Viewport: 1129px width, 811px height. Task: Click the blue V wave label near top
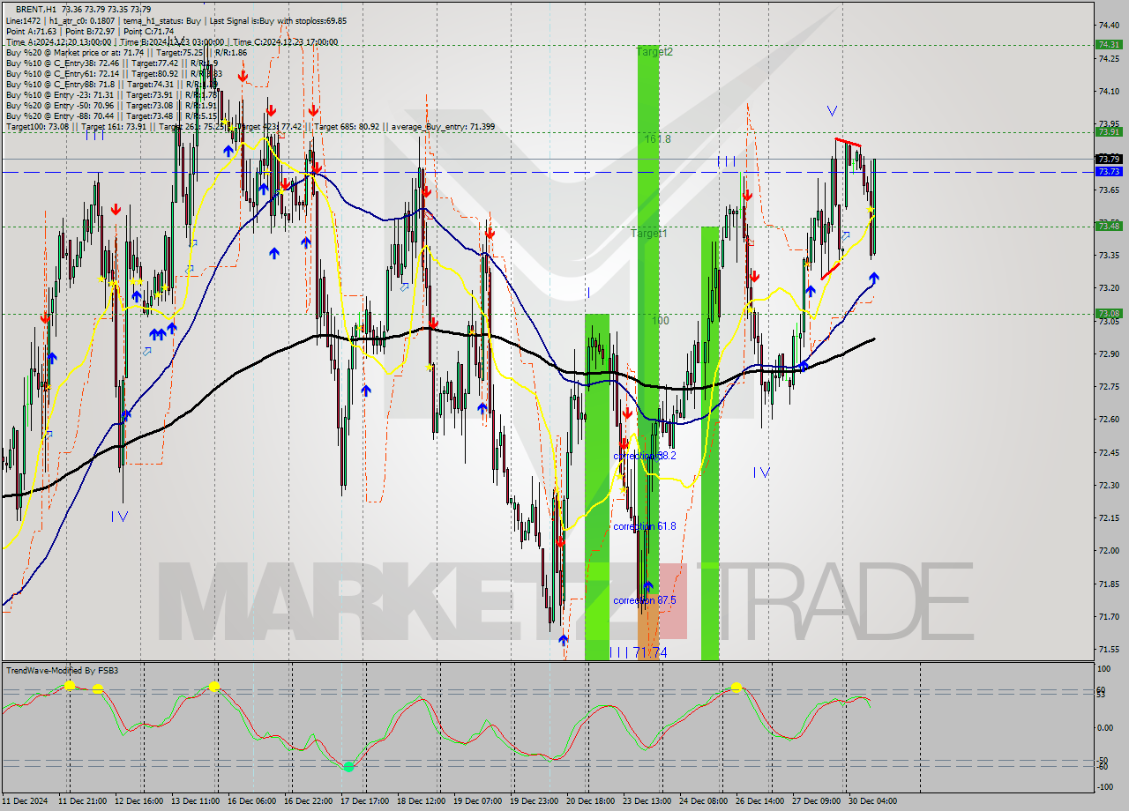click(832, 111)
